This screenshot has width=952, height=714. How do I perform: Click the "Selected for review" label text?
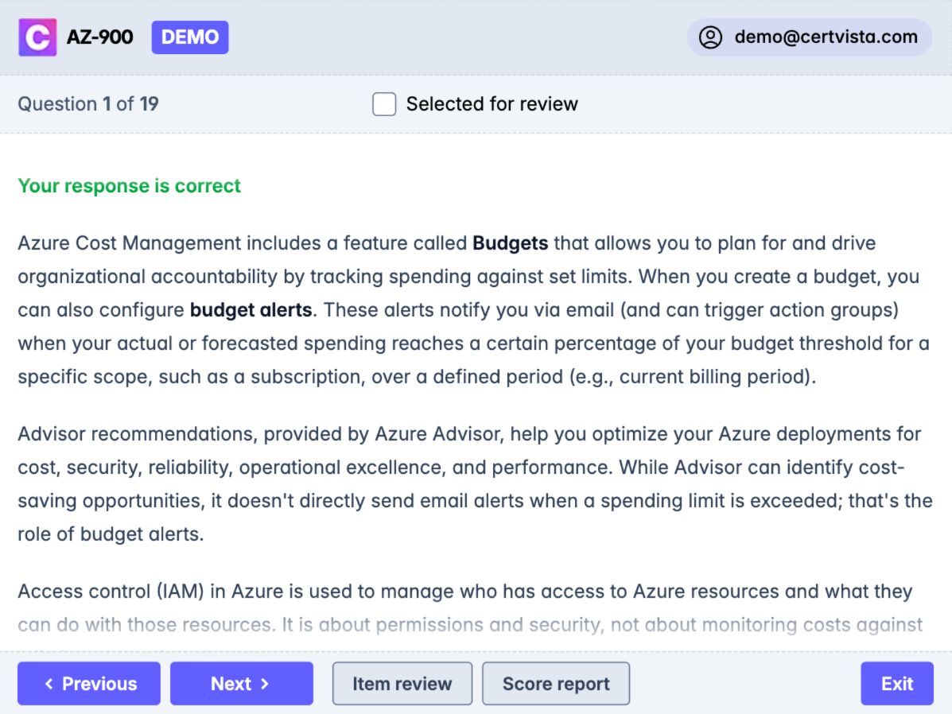click(492, 104)
